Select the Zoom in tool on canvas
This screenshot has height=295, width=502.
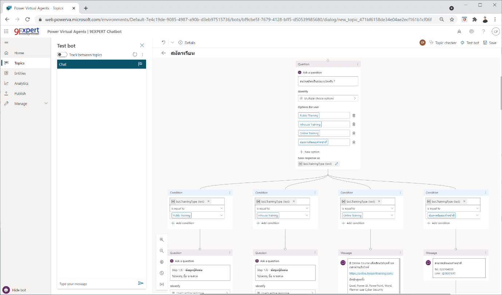(162, 239)
